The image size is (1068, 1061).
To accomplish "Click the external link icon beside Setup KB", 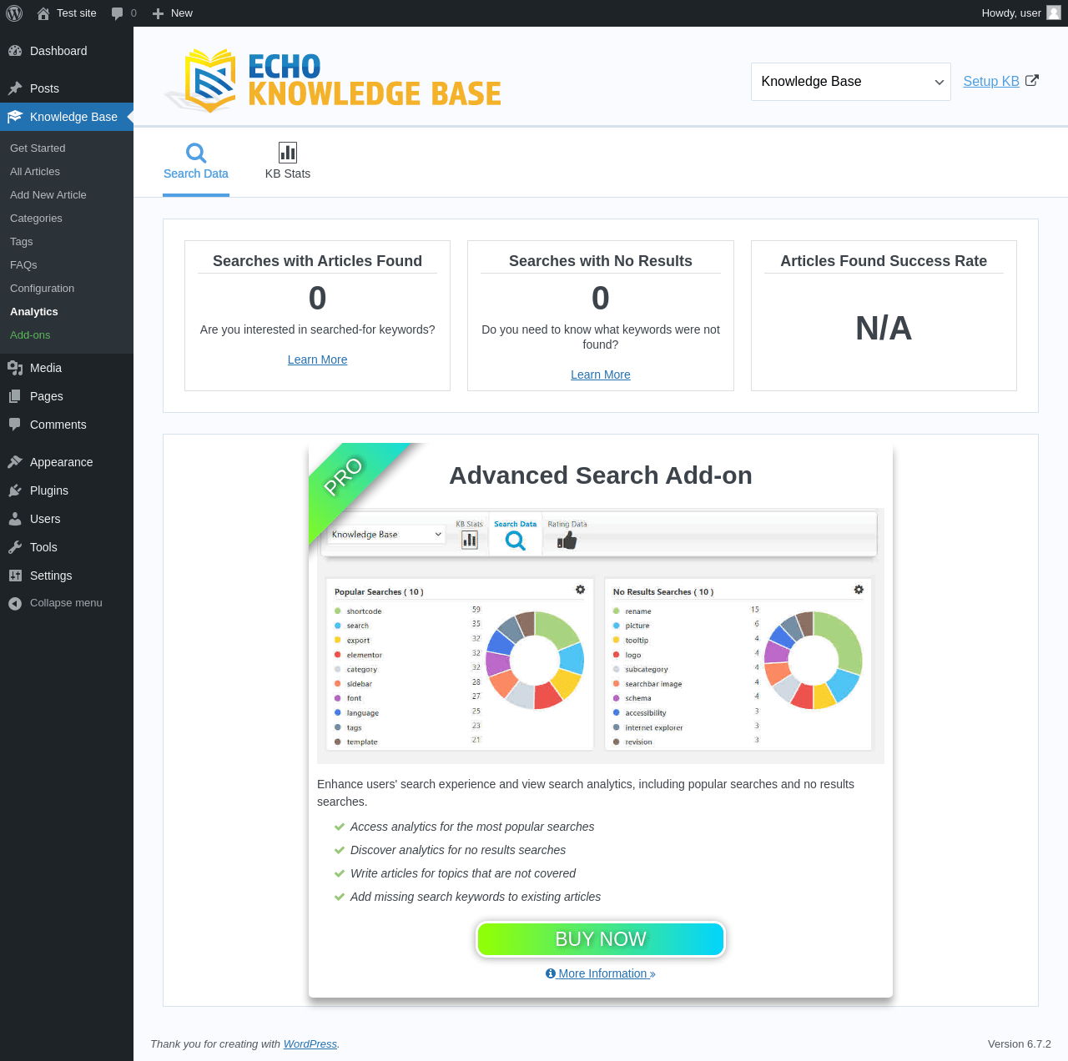I will pos(1032,81).
